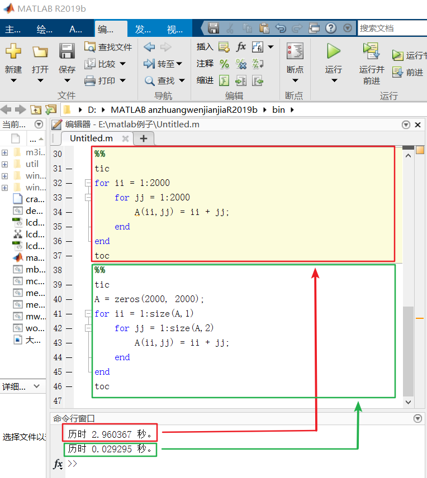Click the quick access save icon
Screen dimensions: 427x478
point(214,28)
